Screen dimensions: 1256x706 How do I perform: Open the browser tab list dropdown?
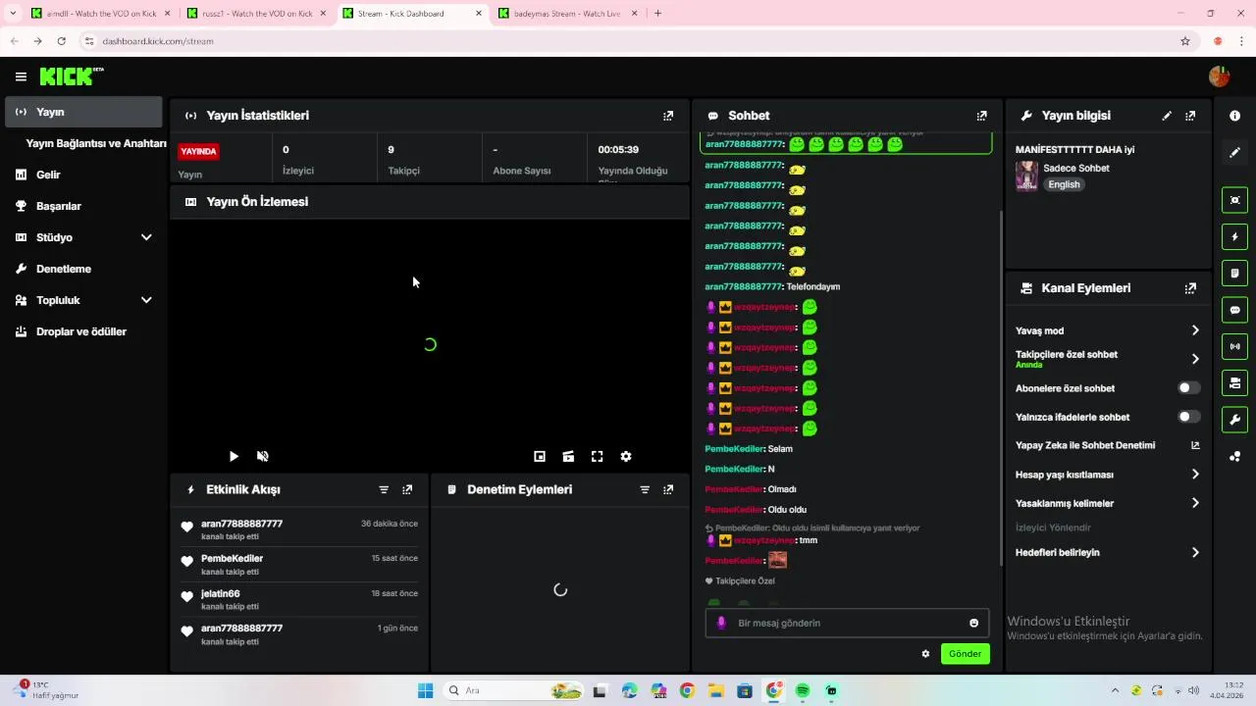(x=12, y=13)
